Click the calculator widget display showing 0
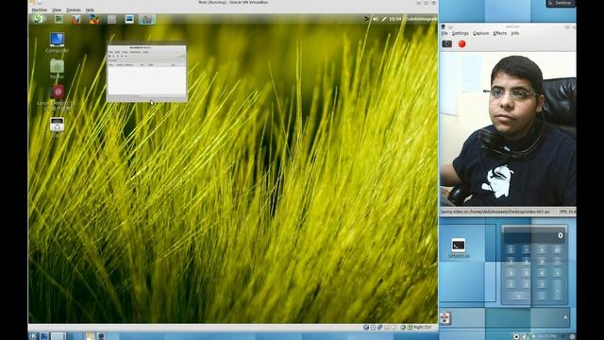The height and width of the screenshot is (340, 604). point(534,235)
